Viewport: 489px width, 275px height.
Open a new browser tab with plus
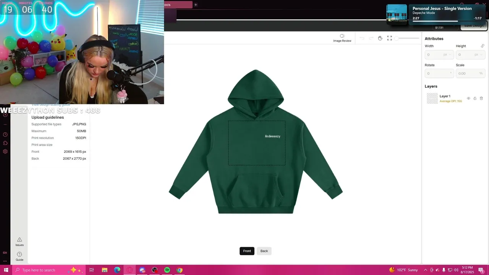(x=196, y=5)
